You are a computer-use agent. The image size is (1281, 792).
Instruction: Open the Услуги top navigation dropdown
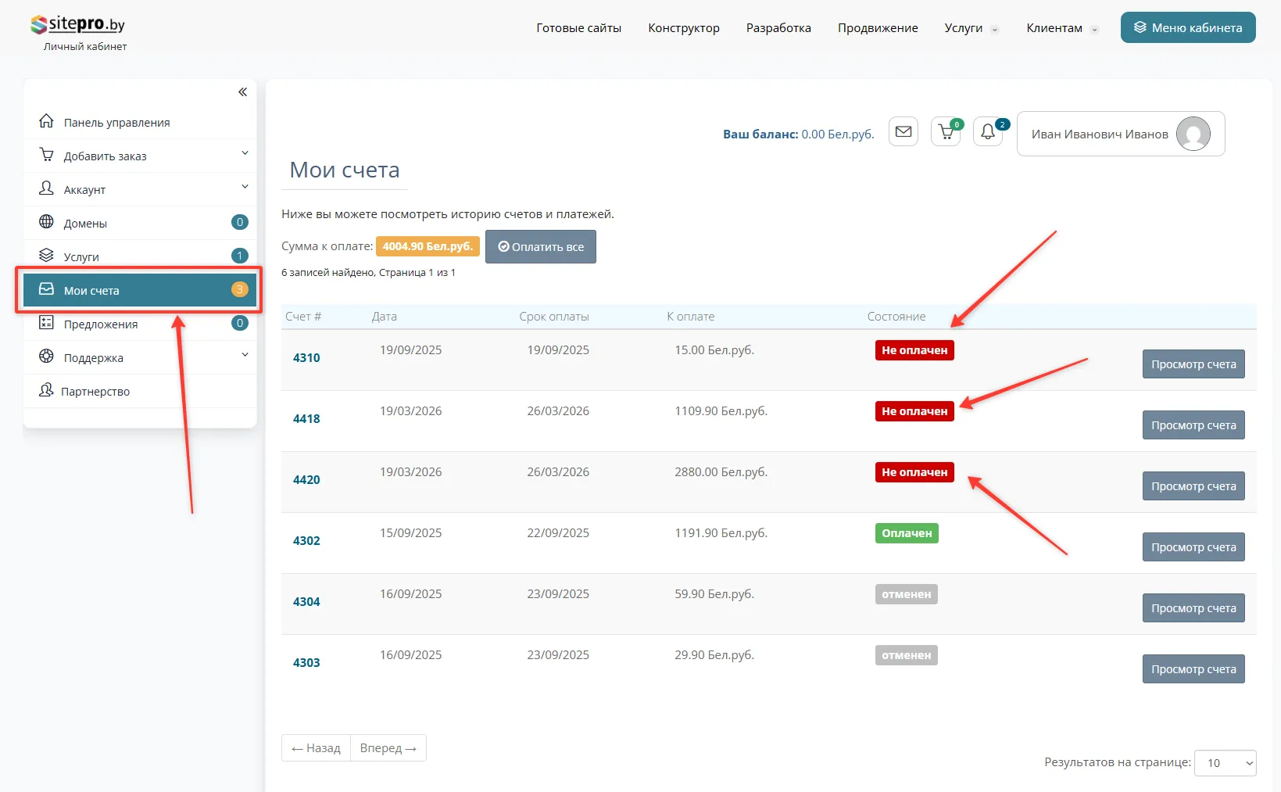[x=971, y=28]
